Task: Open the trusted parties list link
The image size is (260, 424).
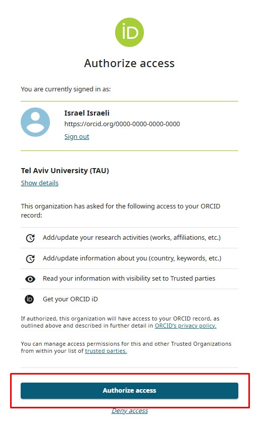Action: (106, 351)
